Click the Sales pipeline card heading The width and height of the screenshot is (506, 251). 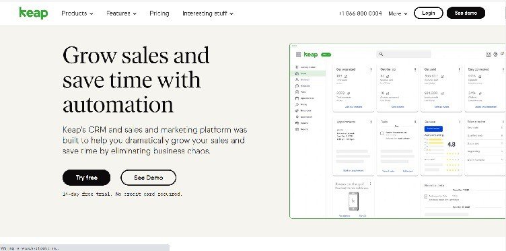click(476, 122)
